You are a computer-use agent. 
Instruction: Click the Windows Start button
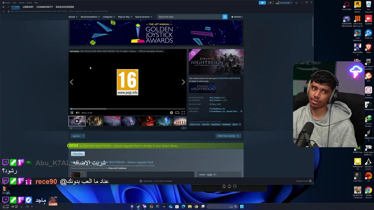coord(242,206)
